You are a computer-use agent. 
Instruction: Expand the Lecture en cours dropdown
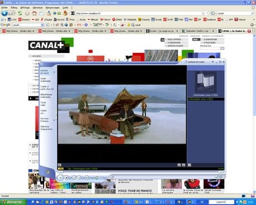point(213,62)
